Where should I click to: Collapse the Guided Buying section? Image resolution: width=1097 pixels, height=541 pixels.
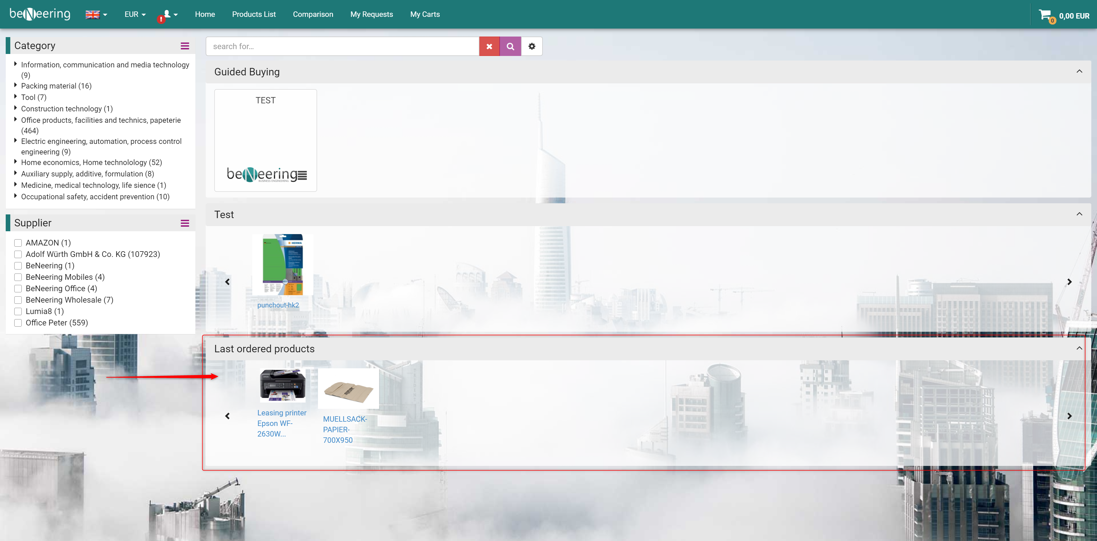(x=1079, y=71)
